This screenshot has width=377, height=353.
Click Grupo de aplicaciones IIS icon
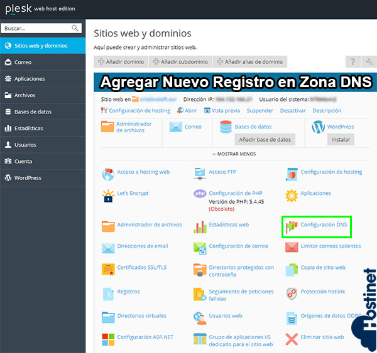200,340
